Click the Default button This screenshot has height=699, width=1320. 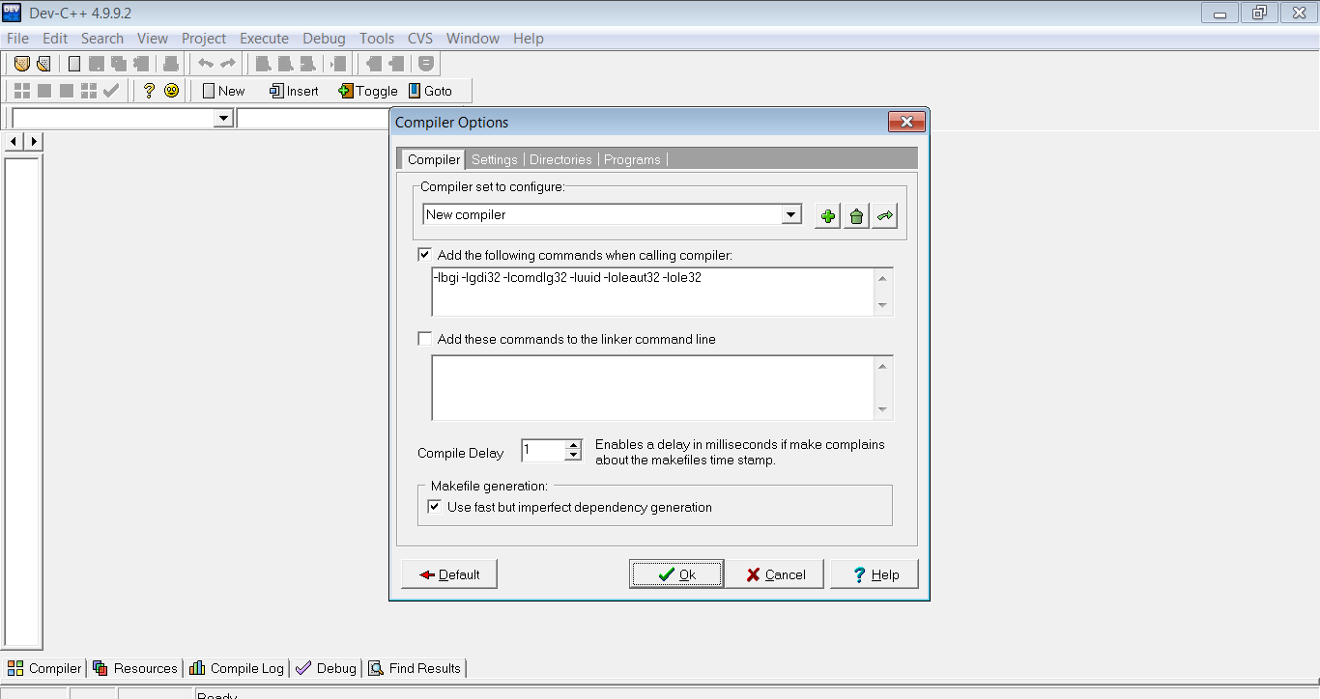[449, 574]
